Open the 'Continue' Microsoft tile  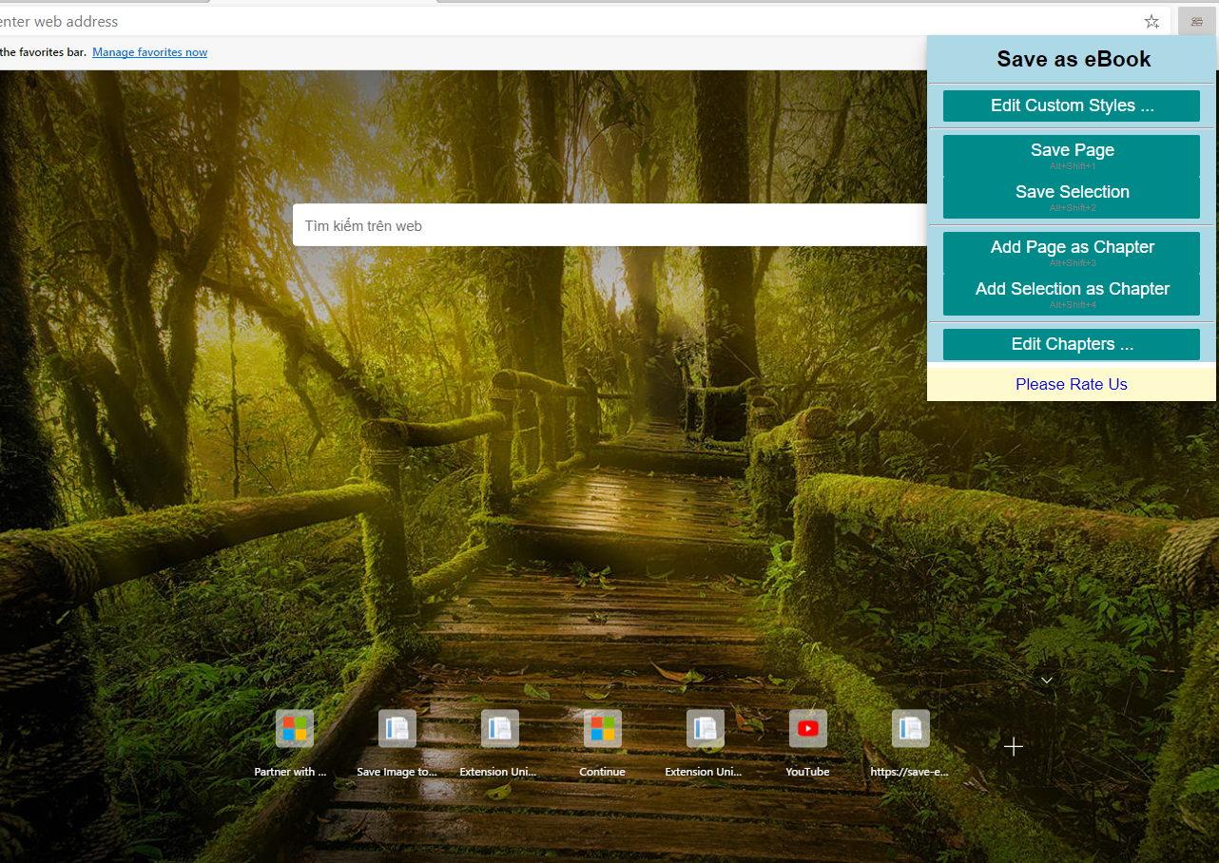point(602,729)
